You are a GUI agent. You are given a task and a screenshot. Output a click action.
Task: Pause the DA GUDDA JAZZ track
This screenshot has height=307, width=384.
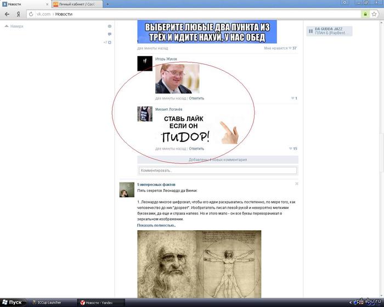(310, 31)
